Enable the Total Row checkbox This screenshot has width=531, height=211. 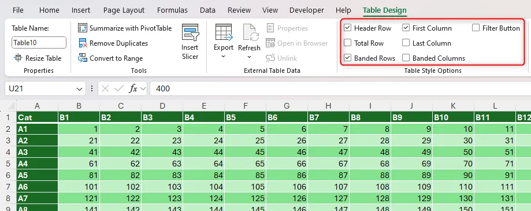pyautogui.click(x=347, y=43)
